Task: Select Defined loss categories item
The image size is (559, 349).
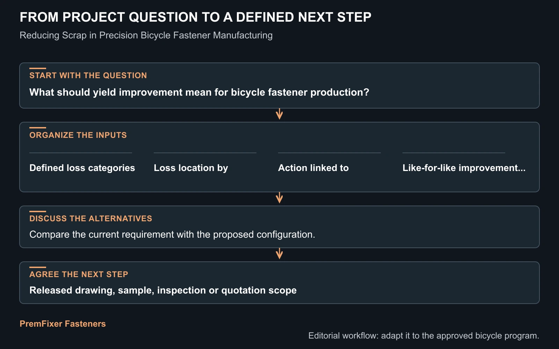Action: 82,168
